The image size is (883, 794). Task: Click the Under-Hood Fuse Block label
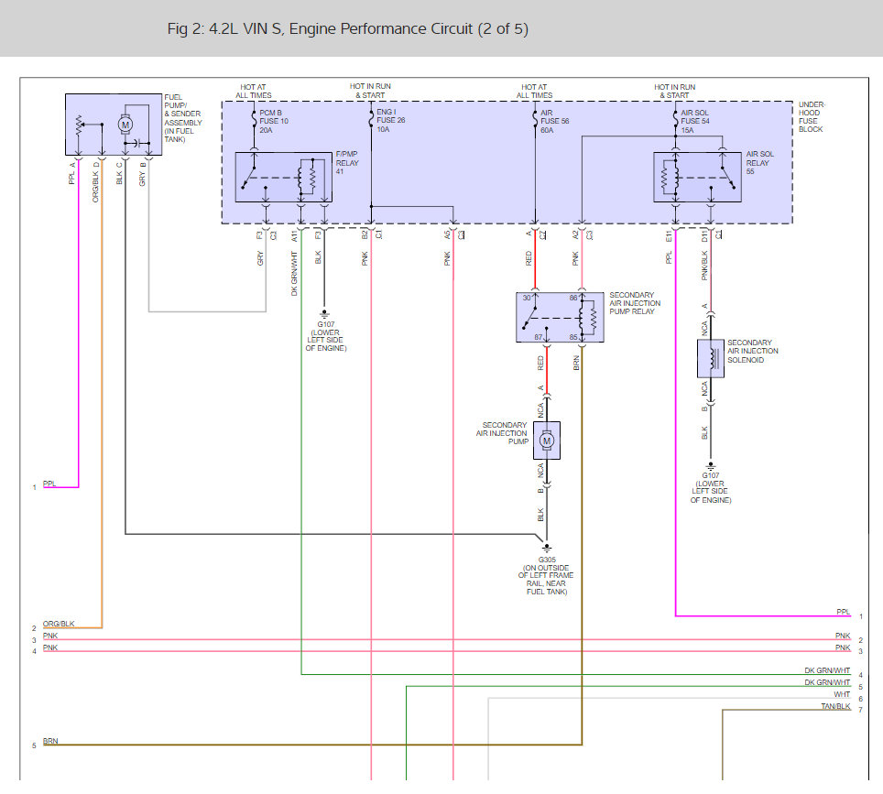811,117
